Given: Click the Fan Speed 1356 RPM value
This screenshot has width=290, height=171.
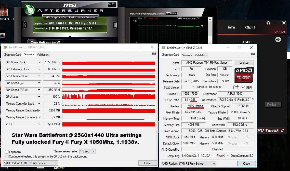Looking at the screenshot, I should [x=52, y=90].
